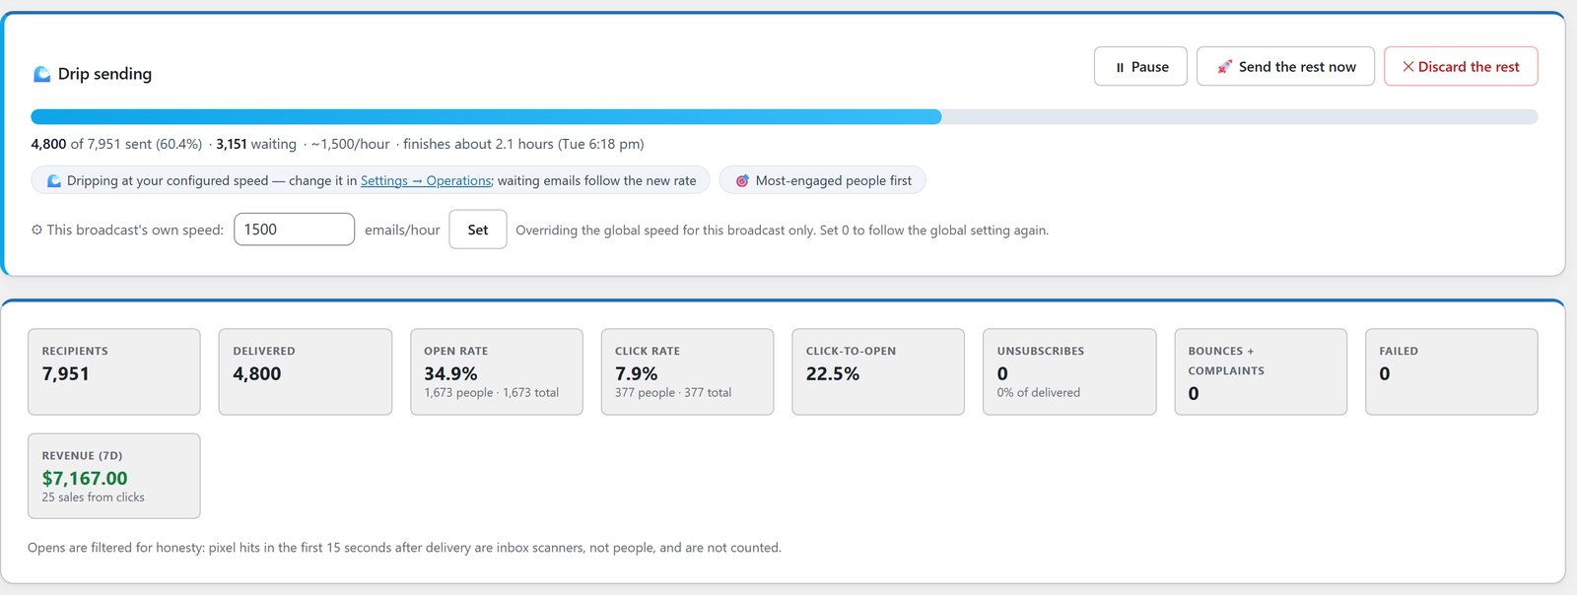Send the rest now
The width and height of the screenshot is (1577, 595).
pyautogui.click(x=1285, y=66)
